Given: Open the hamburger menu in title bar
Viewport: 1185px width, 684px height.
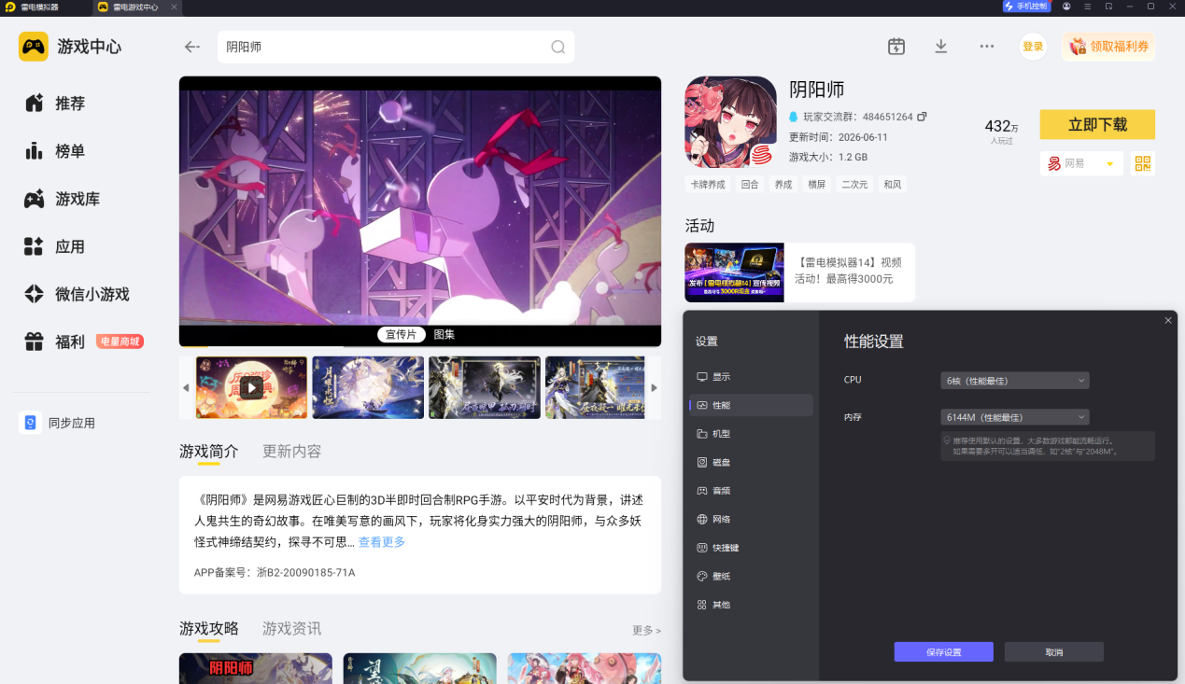Looking at the screenshot, I should click(1087, 7).
